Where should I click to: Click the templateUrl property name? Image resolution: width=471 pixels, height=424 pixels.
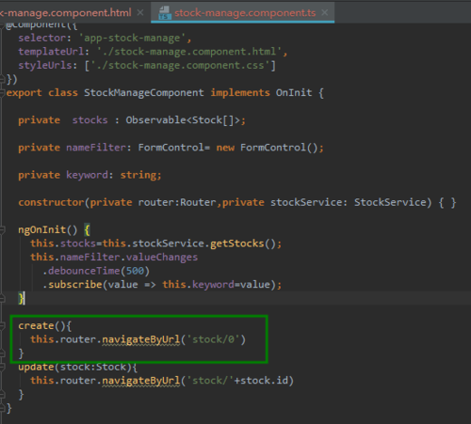coord(51,52)
